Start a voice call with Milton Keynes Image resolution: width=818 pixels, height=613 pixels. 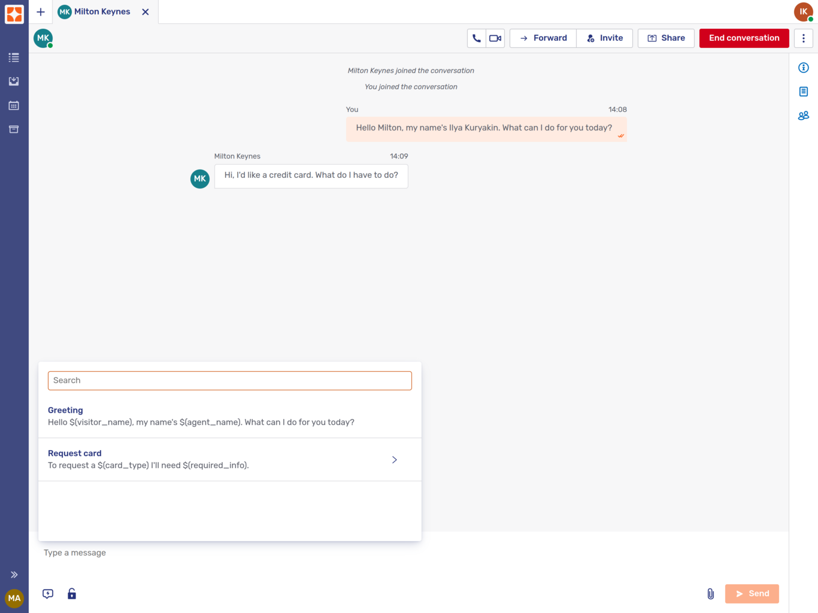(477, 38)
